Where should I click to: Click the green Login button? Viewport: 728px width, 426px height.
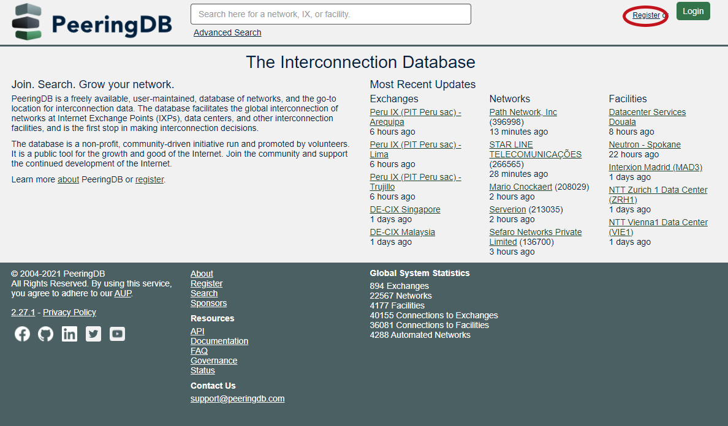[x=692, y=11]
